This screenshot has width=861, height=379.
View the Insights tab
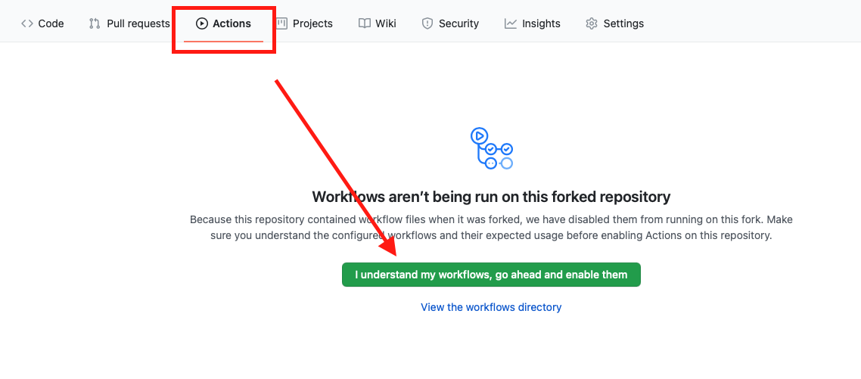point(533,23)
